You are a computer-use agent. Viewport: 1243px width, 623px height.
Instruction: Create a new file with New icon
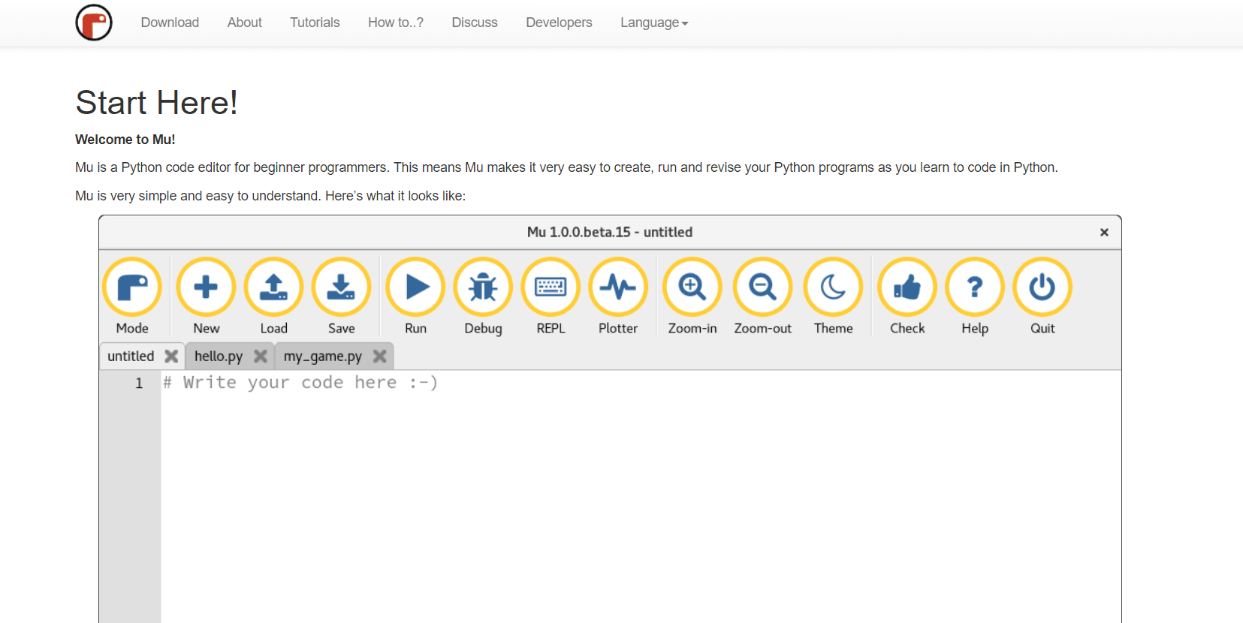coord(206,287)
